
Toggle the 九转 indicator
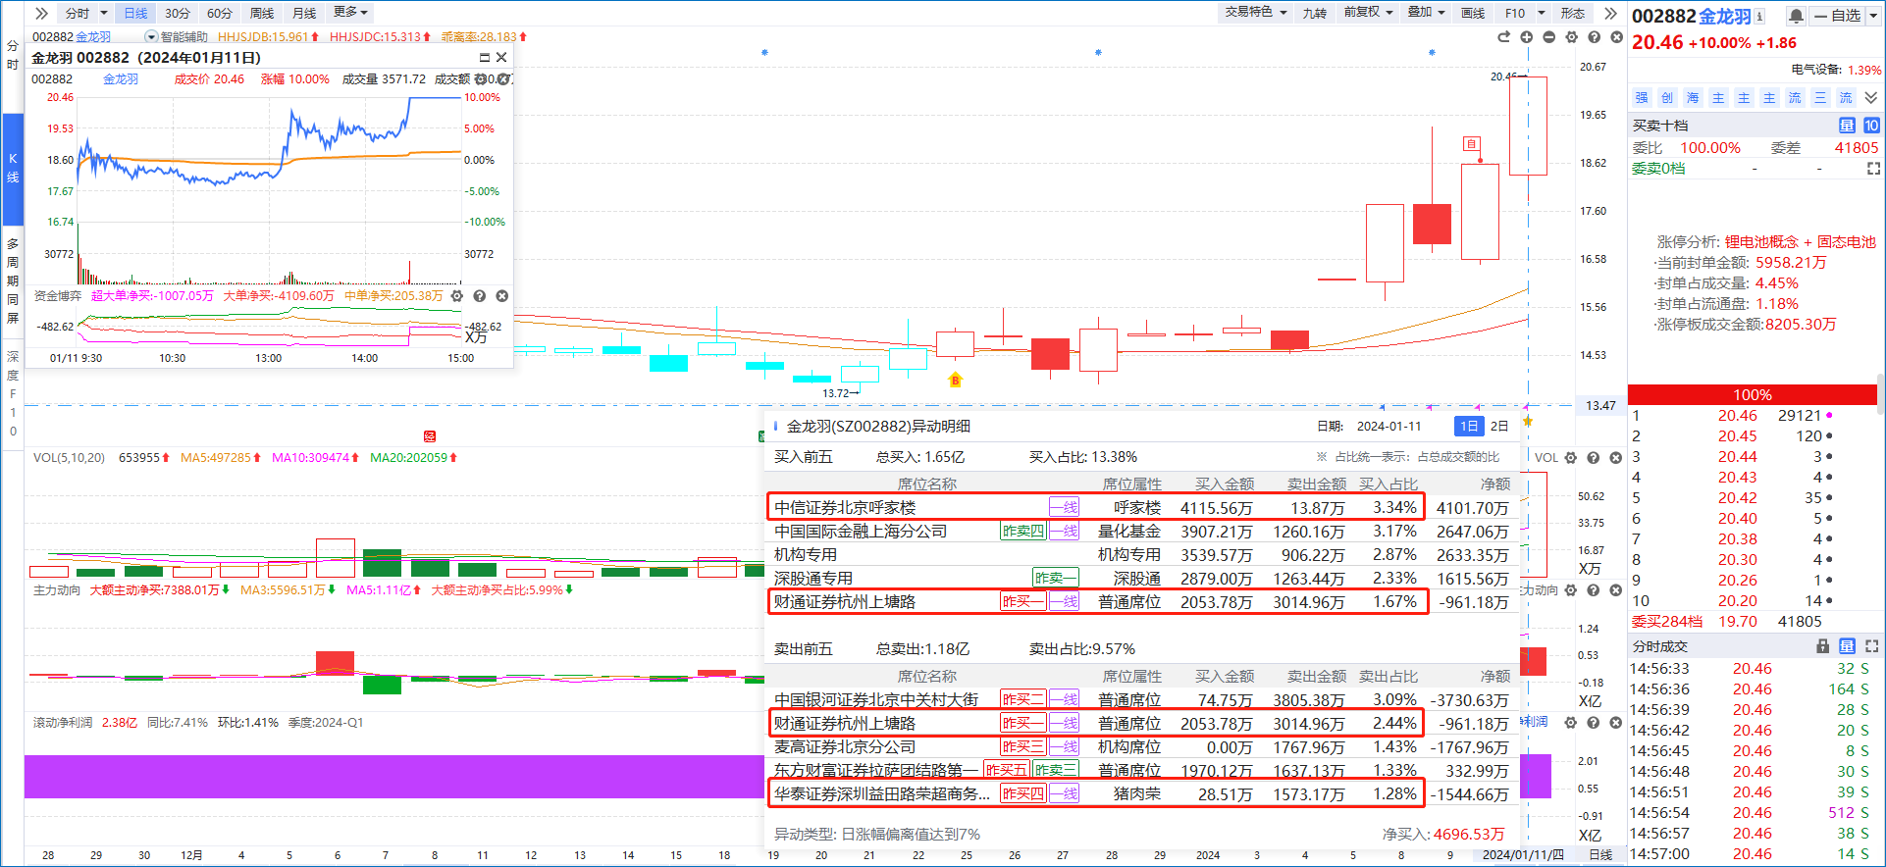(1314, 13)
